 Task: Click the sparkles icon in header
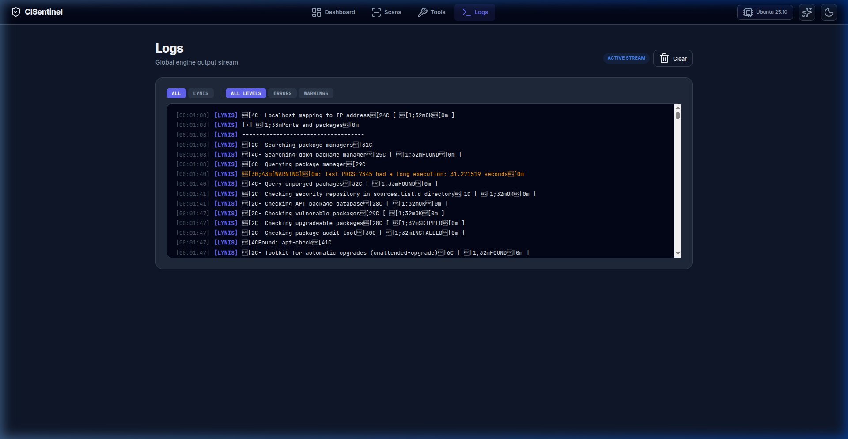(807, 12)
